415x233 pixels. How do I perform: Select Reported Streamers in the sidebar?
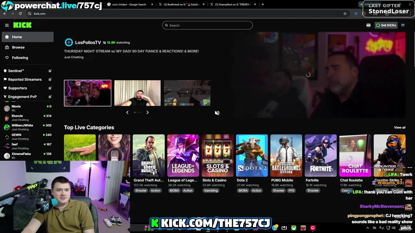(x=25, y=79)
